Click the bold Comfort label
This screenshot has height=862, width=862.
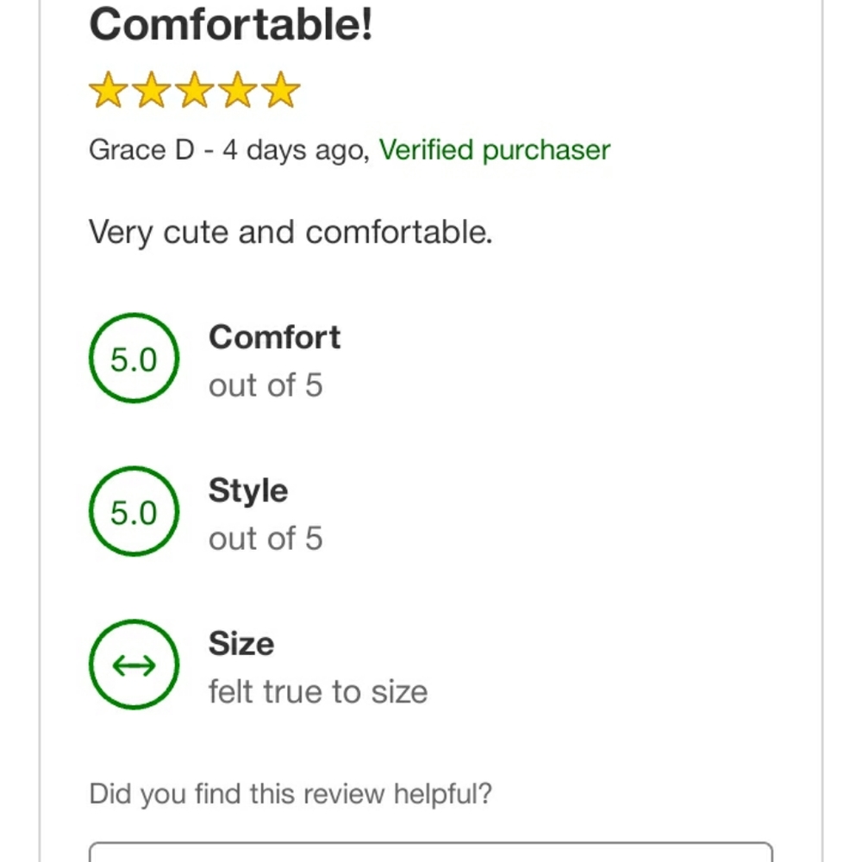click(x=275, y=337)
